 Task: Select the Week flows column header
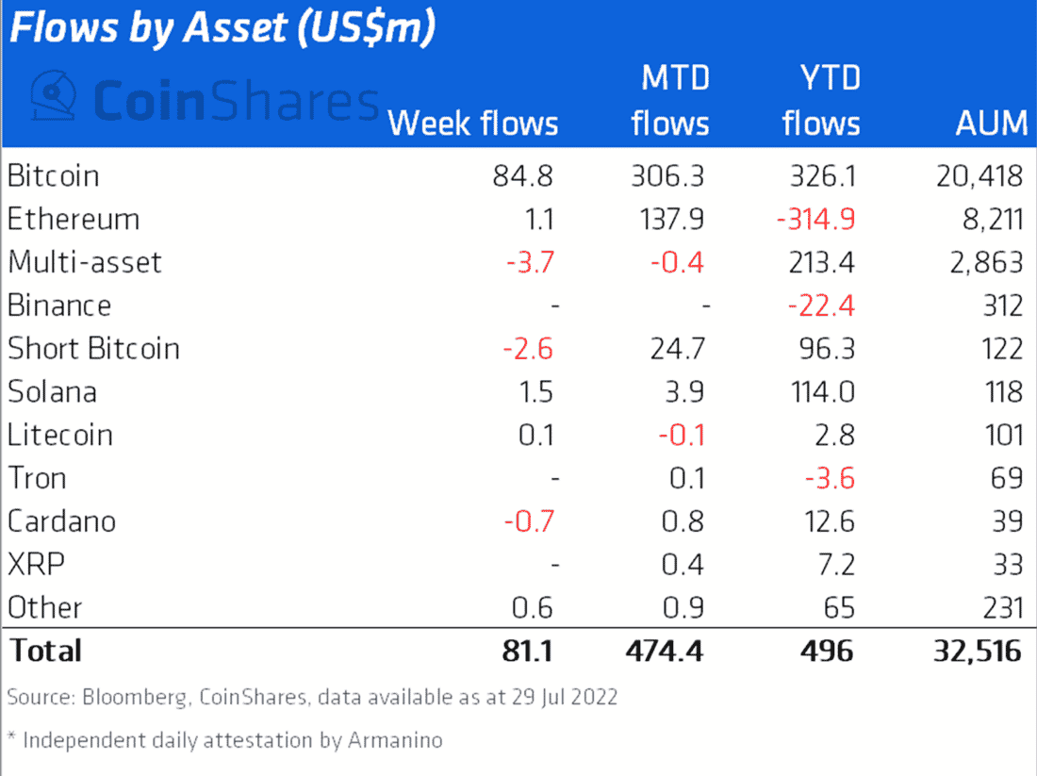473,124
